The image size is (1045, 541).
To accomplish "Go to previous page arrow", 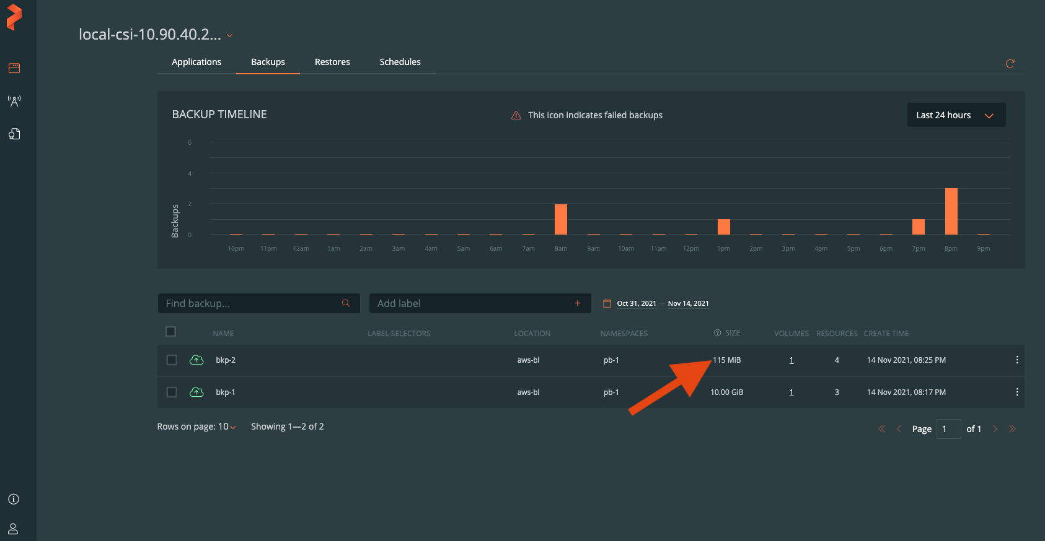I will (899, 429).
